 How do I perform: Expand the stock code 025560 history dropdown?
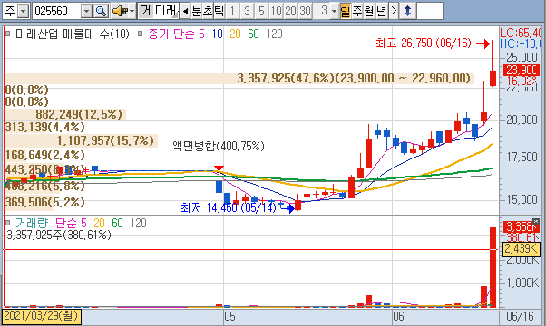click(86, 11)
